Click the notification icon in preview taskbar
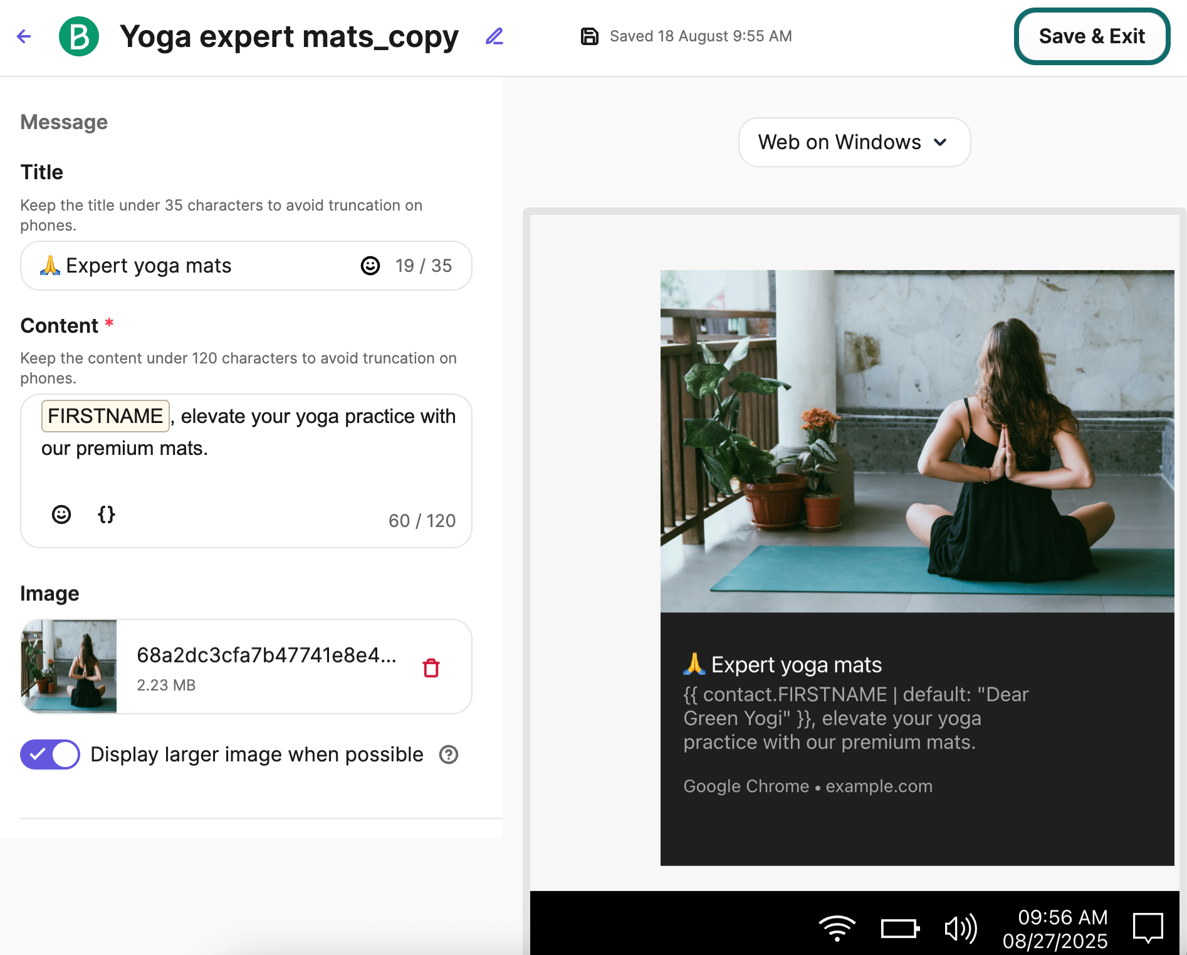This screenshot has width=1187, height=955. pos(1148,927)
